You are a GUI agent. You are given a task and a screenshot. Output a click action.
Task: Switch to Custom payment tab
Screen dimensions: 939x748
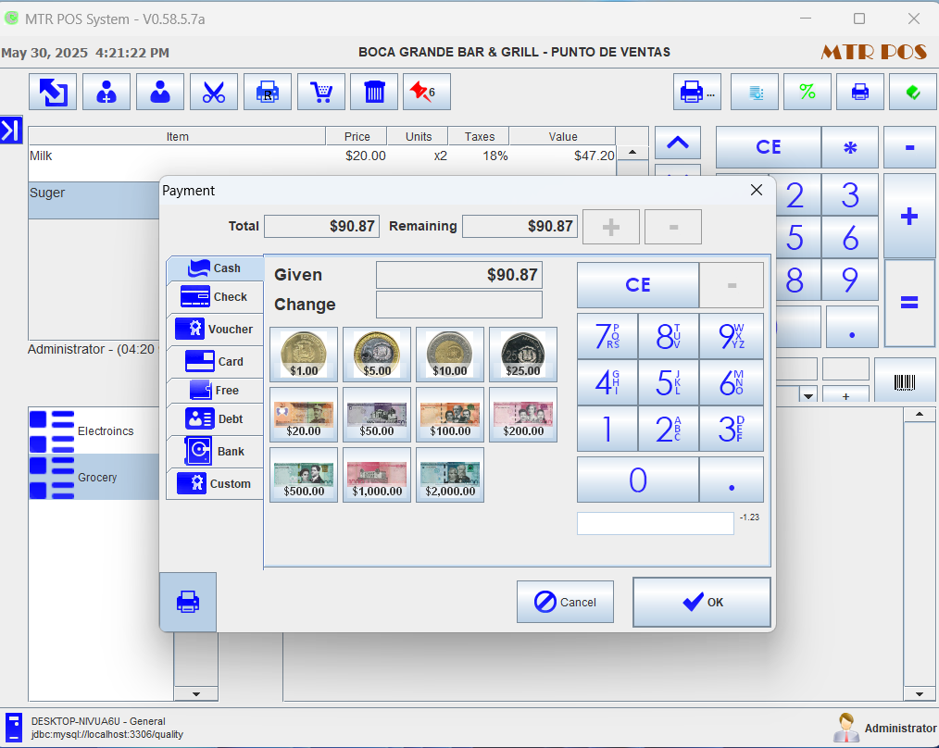(x=215, y=484)
